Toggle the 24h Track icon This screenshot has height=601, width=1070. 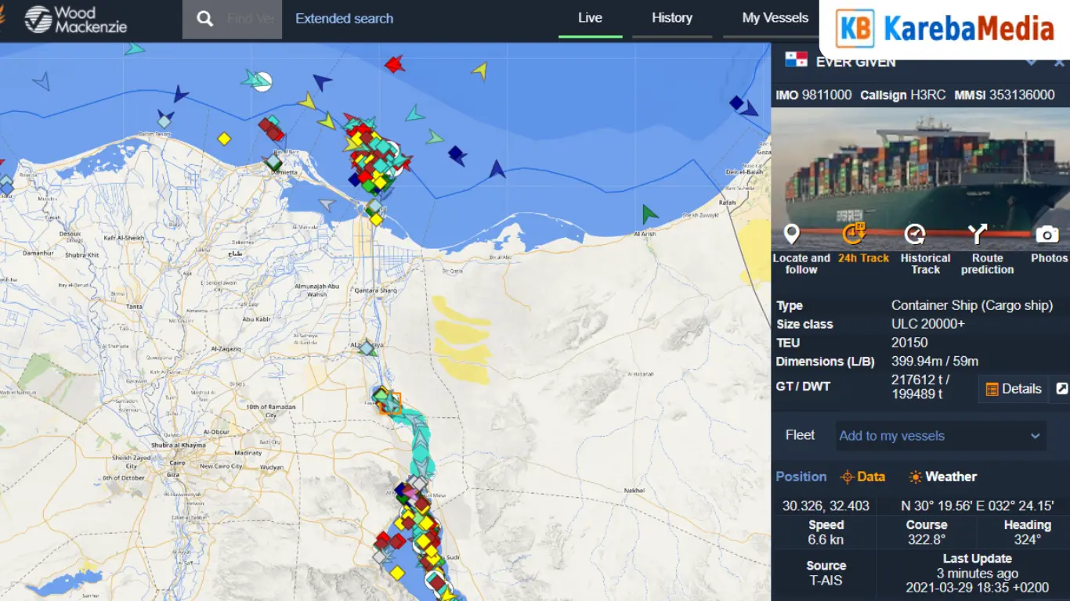coord(853,234)
